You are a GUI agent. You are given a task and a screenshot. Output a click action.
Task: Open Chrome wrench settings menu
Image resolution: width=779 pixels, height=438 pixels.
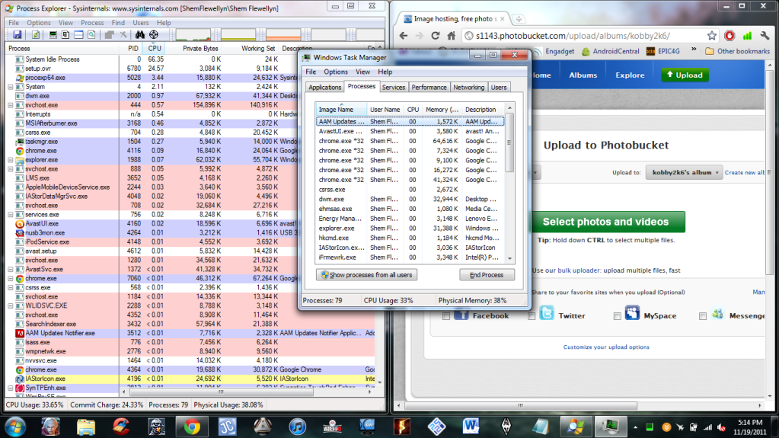tap(765, 36)
